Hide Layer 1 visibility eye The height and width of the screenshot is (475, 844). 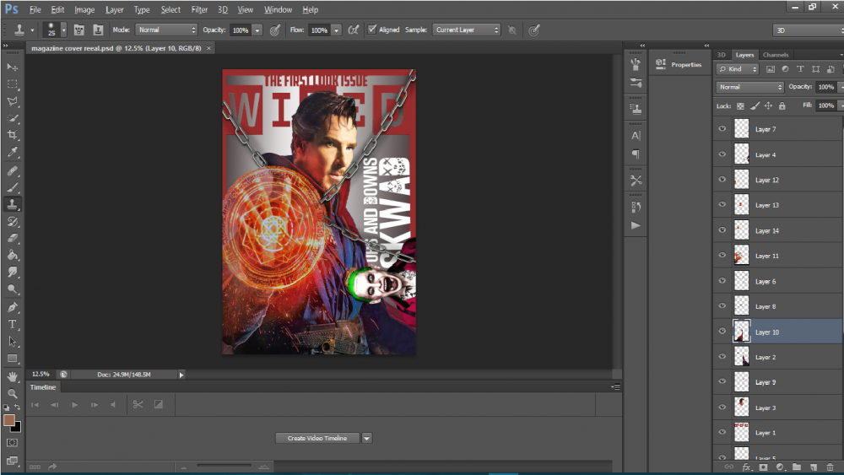click(x=722, y=432)
